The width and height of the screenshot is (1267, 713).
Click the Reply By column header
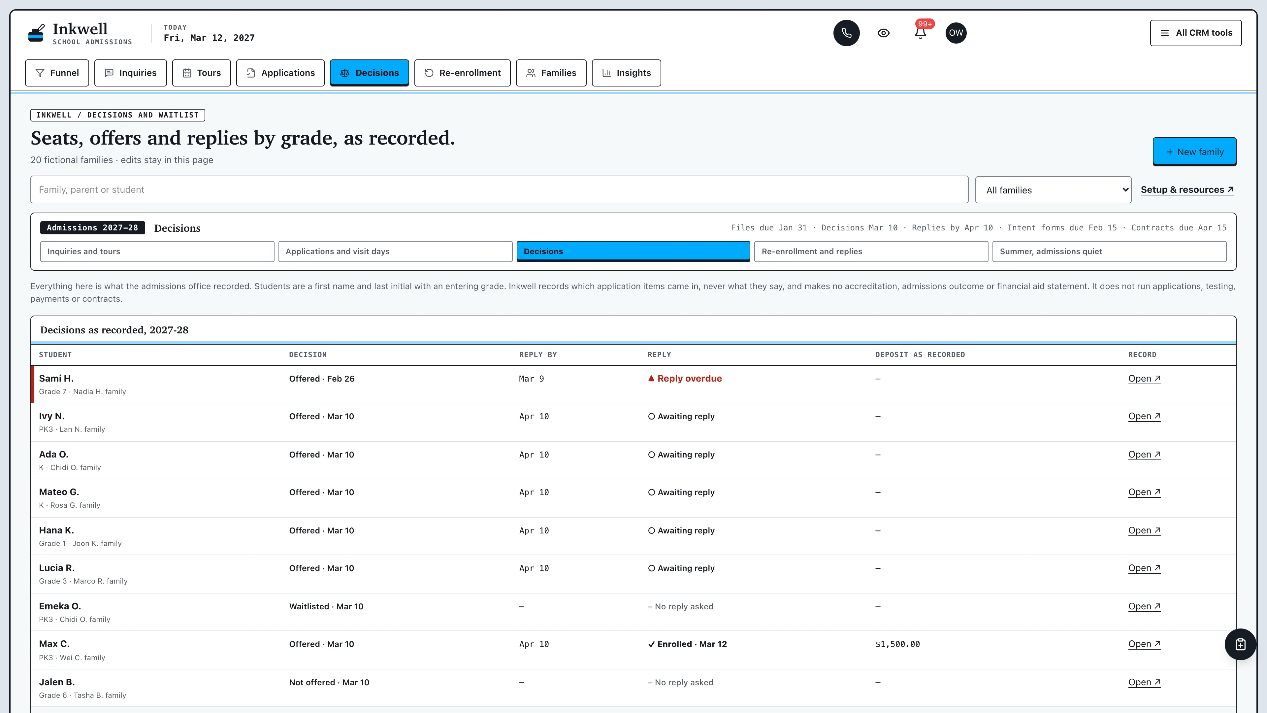[537, 355]
